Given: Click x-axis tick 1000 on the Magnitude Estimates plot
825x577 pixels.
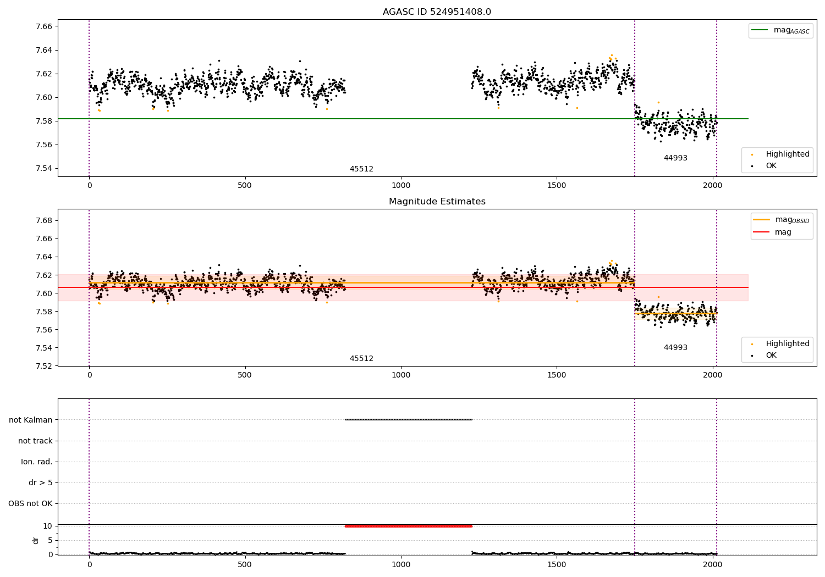Looking at the screenshot, I should pyautogui.click(x=401, y=375).
